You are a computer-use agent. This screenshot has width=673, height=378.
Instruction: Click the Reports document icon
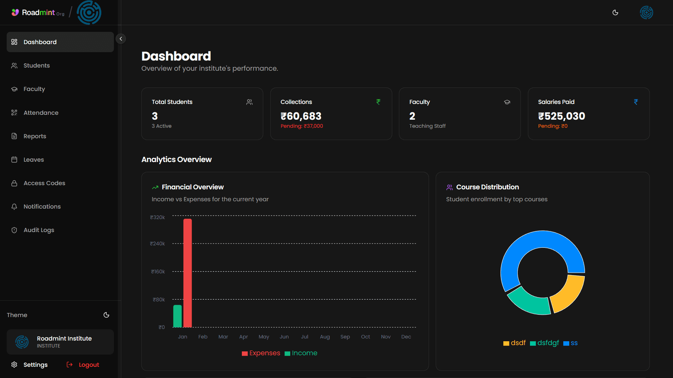[x=14, y=136]
